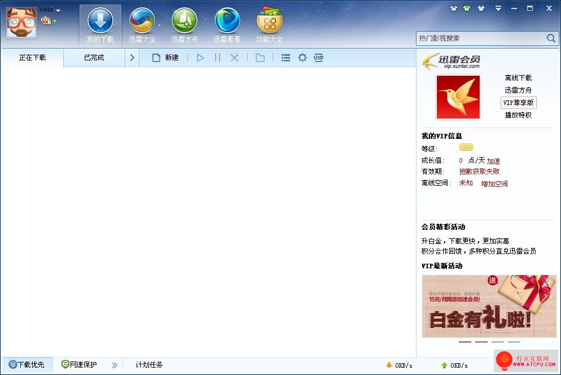The height and width of the screenshot is (375, 561).
Task: Click green shirt skin icon in title bar
Action: [467, 8]
